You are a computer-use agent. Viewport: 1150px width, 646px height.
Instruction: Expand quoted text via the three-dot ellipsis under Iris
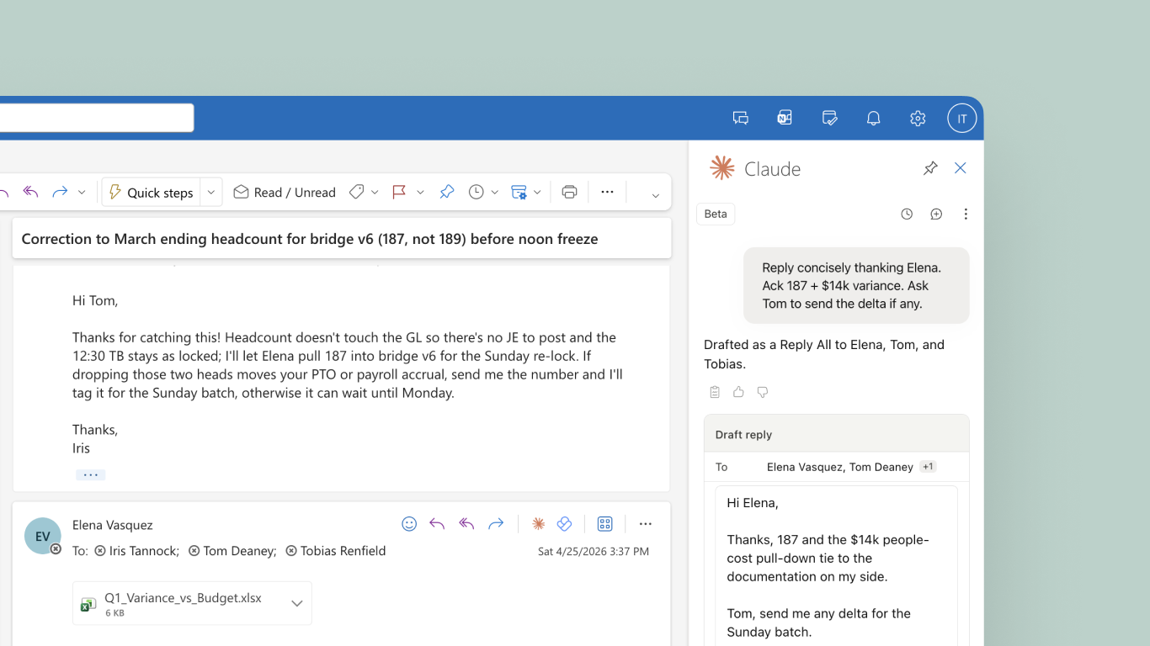click(x=90, y=474)
